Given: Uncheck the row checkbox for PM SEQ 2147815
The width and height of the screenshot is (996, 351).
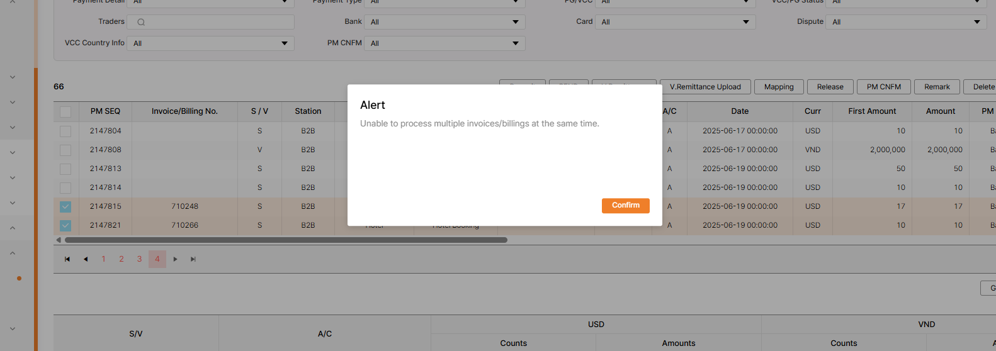Looking at the screenshot, I should [65, 206].
